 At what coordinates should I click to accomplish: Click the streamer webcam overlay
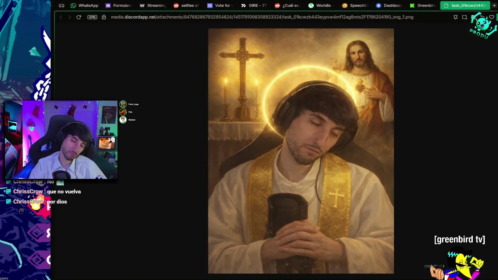click(x=61, y=140)
